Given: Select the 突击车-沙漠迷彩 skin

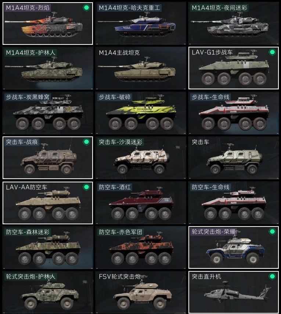Looking at the screenshot, I should (141, 158).
